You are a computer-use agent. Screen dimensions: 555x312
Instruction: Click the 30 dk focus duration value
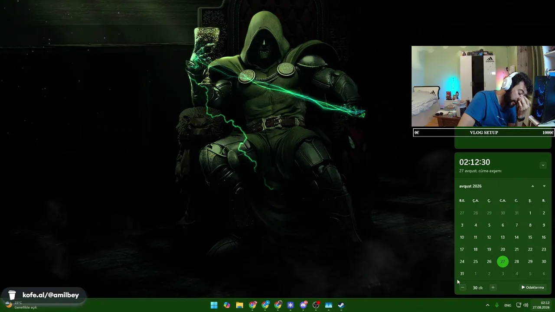pyautogui.click(x=478, y=288)
